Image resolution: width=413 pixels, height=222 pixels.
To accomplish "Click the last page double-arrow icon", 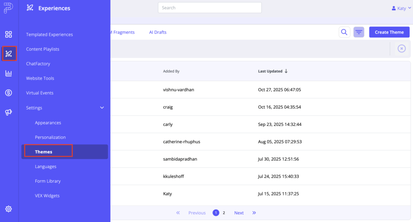I will (254, 213).
